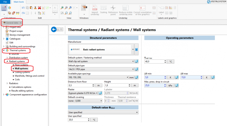Screen dimensions: 227x126
Task: Expand the Radiators tree node
Action: (x=7, y=83)
